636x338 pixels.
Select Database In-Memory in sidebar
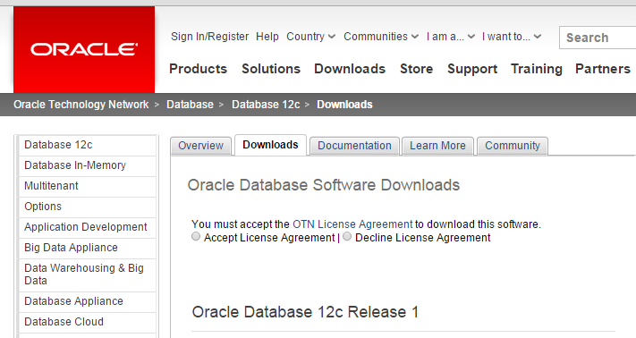(x=87, y=165)
